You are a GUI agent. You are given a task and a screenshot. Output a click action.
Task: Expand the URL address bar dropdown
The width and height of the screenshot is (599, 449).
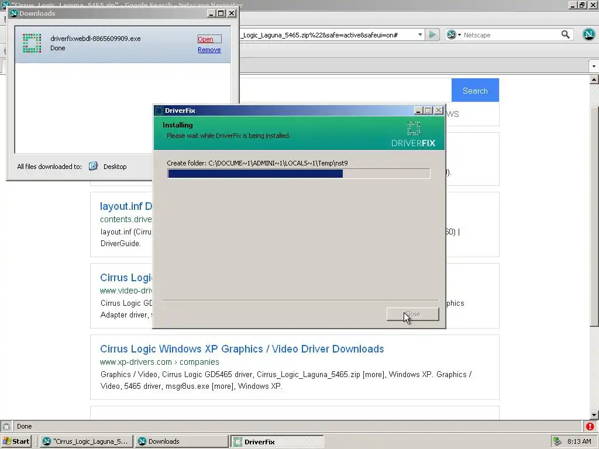420,34
